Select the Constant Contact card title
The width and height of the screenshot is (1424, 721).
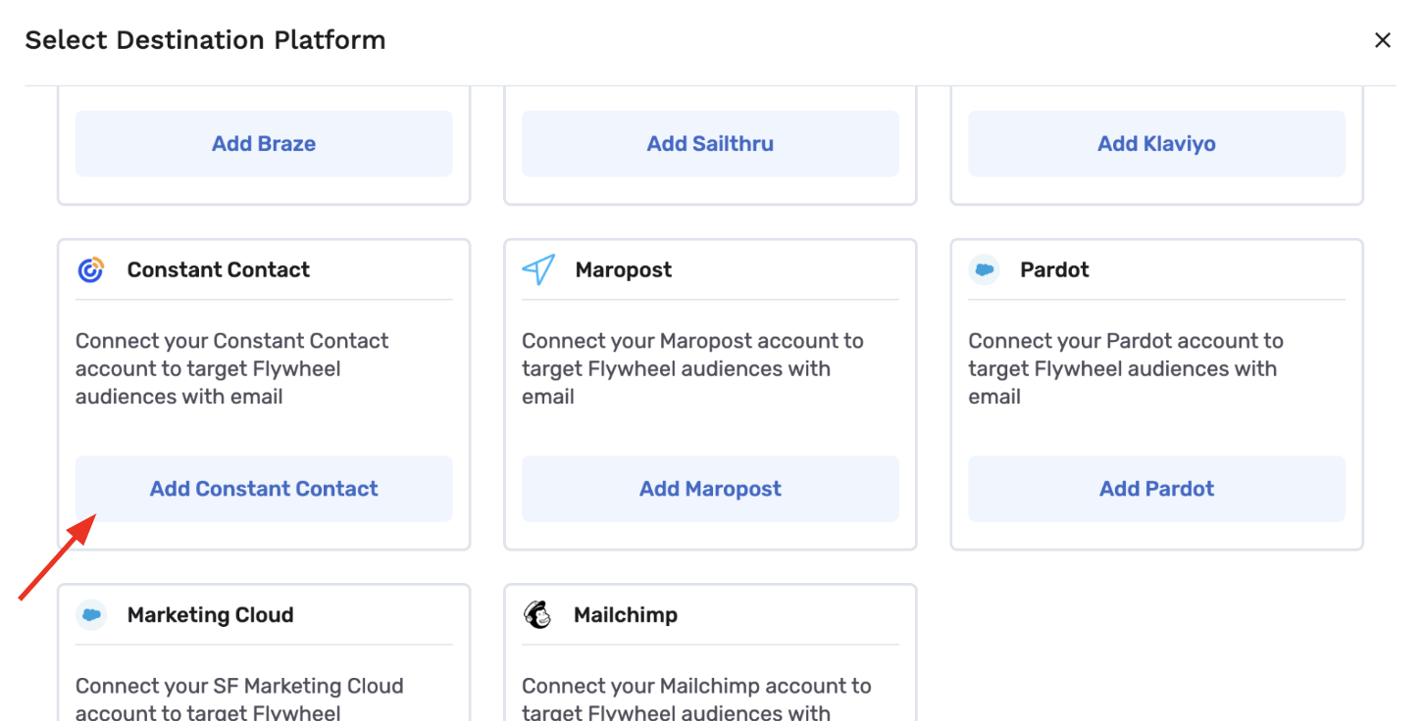[x=219, y=270]
